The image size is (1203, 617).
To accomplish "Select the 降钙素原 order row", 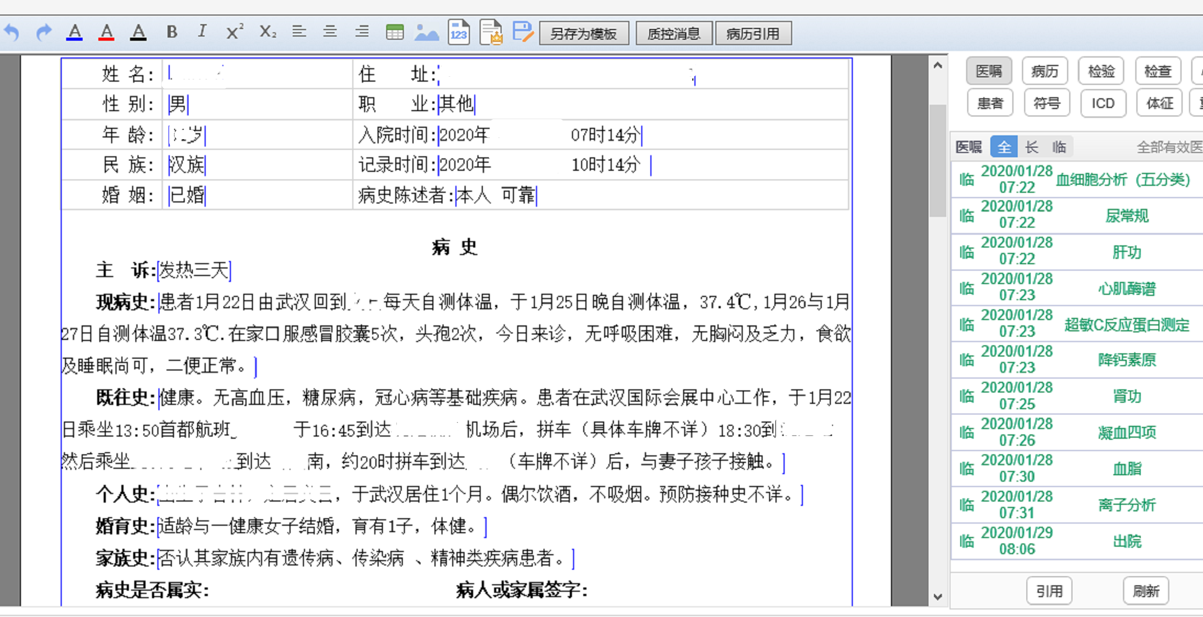I will coord(1077,360).
